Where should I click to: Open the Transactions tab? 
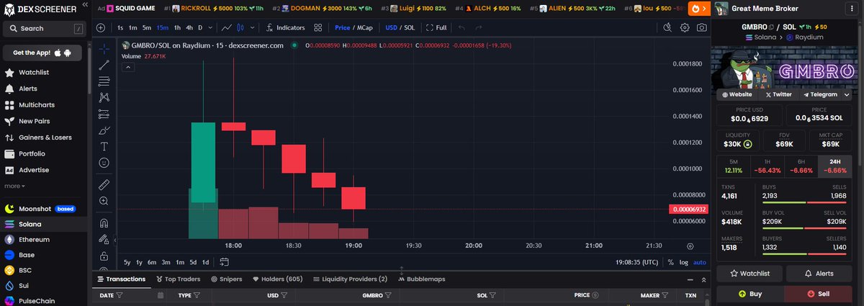[x=121, y=279]
